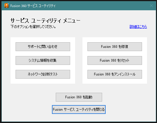
Task: Select システム情報を収集 button
Action: [x=43, y=60]
